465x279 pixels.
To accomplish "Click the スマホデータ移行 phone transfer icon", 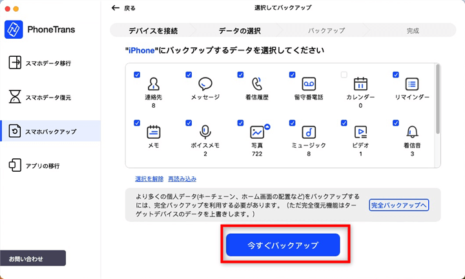I will (14, 63).
